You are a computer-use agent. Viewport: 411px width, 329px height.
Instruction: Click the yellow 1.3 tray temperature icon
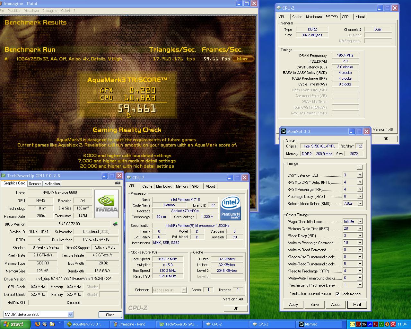pos(352,325)
